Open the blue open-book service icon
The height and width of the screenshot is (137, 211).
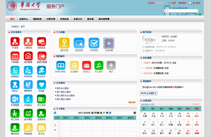click(x=61, y=66)
